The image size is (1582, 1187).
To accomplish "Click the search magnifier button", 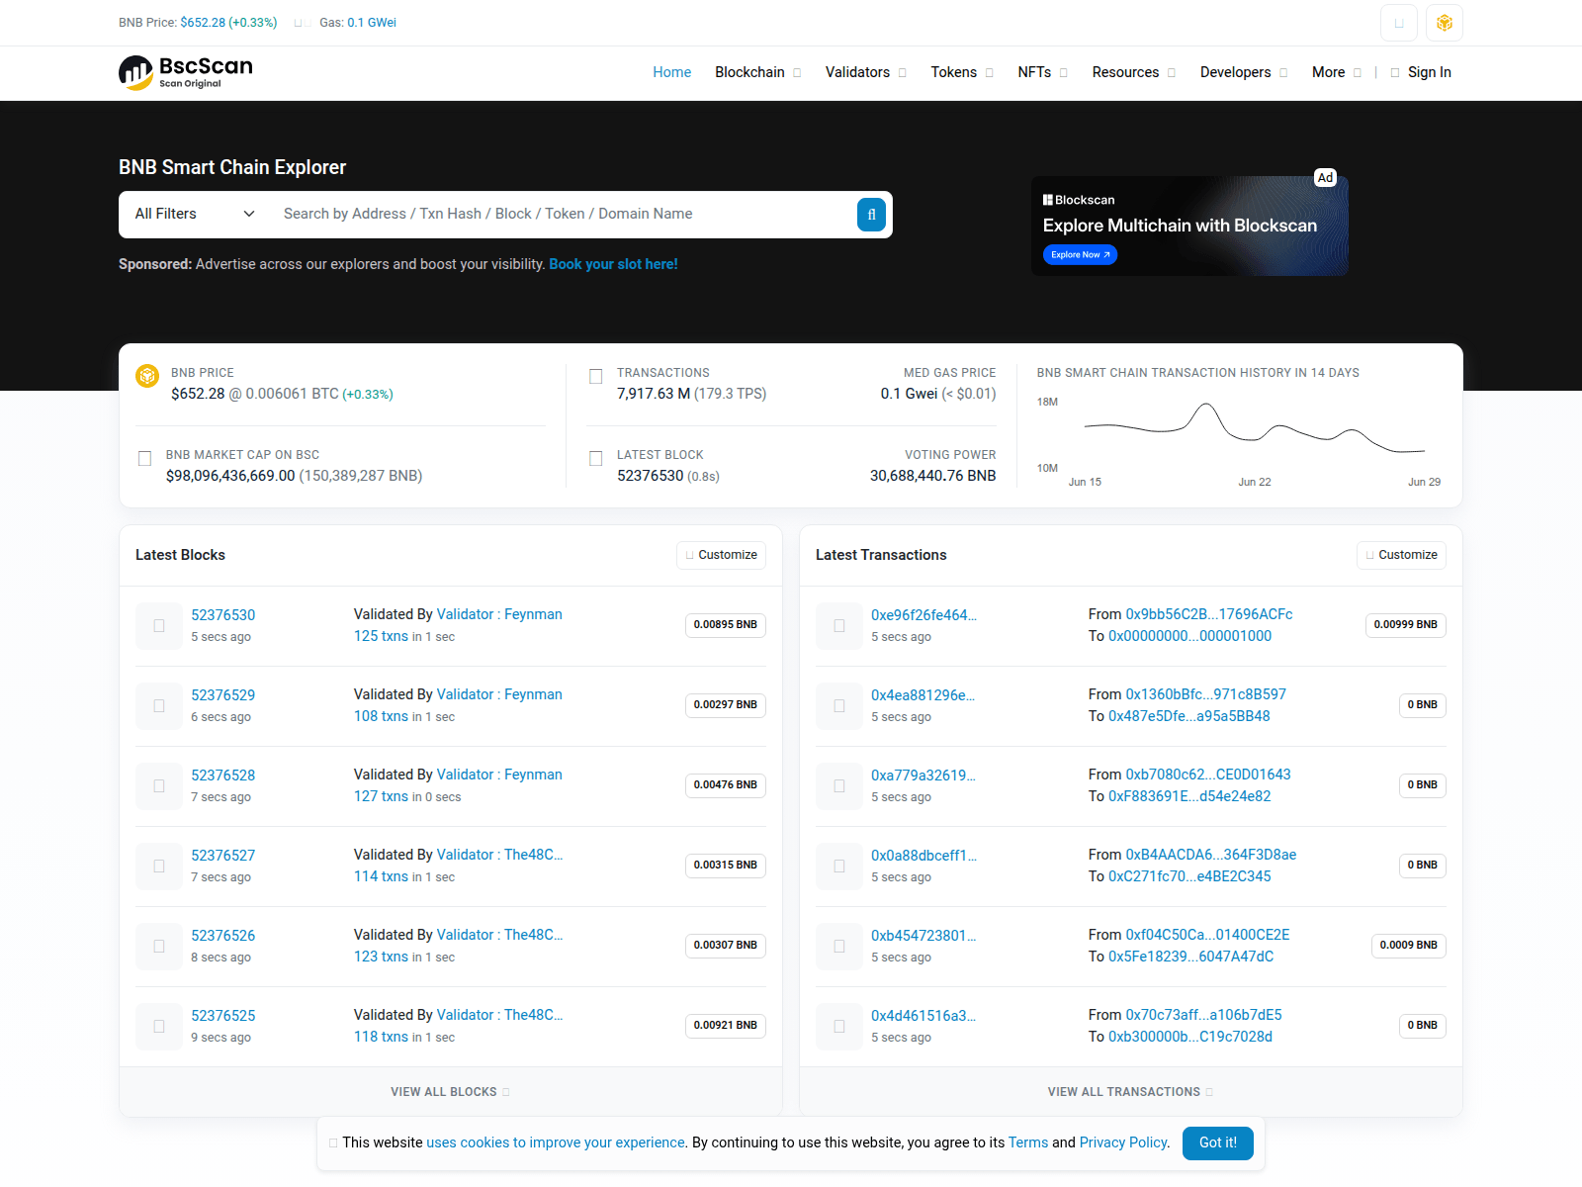I will (871, 215).
